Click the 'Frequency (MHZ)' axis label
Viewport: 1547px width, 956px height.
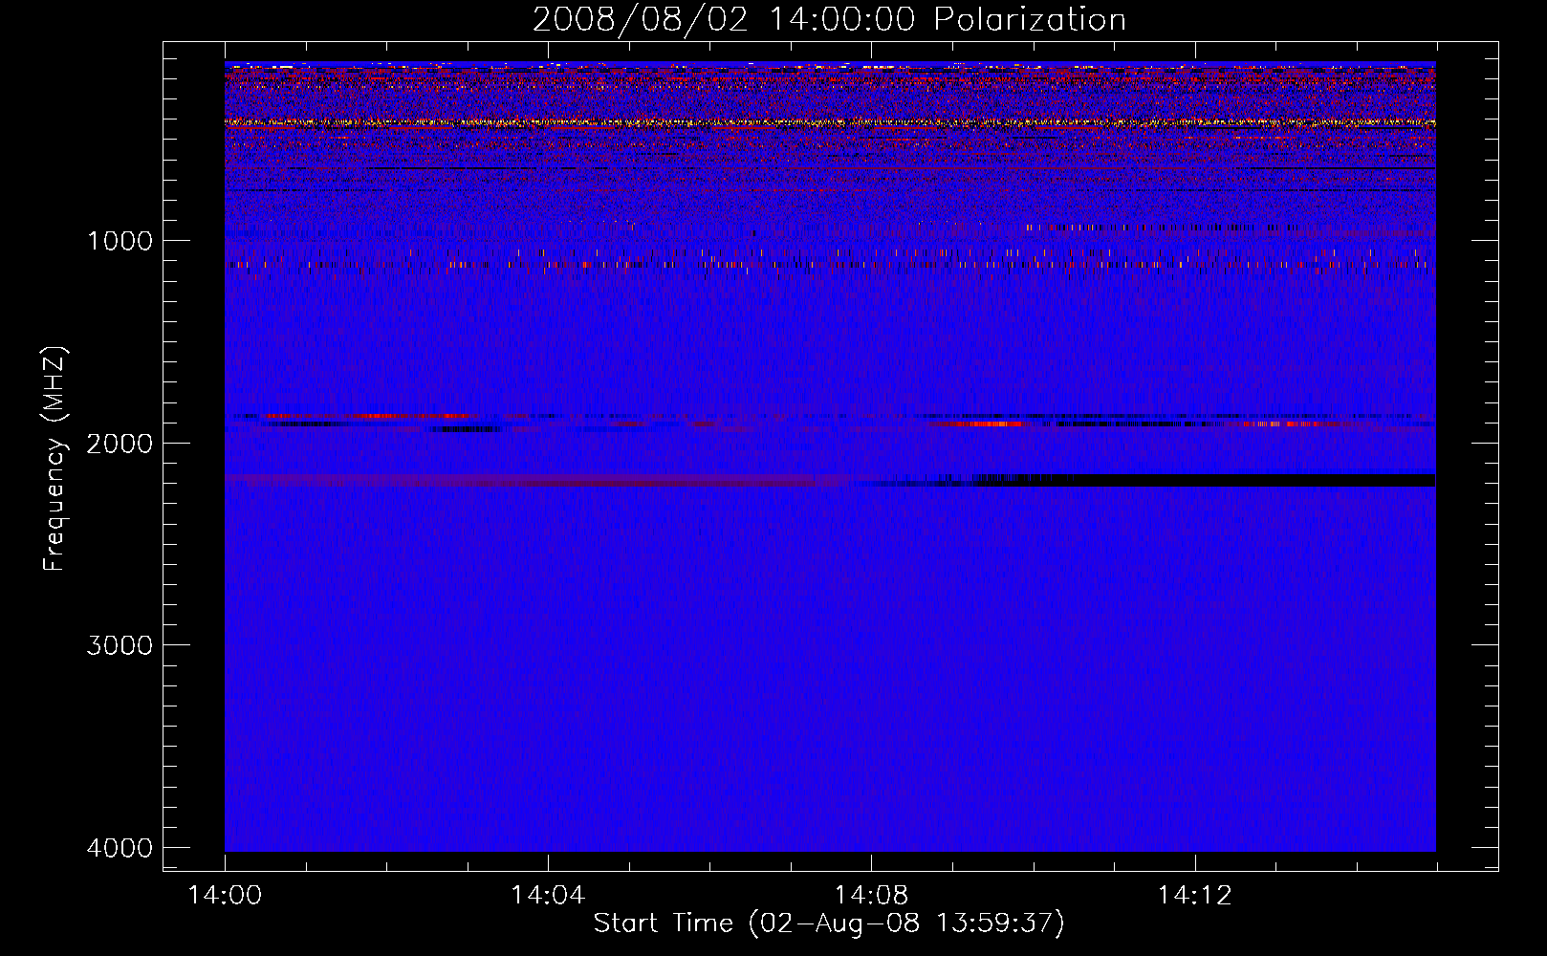click(54, 459)
